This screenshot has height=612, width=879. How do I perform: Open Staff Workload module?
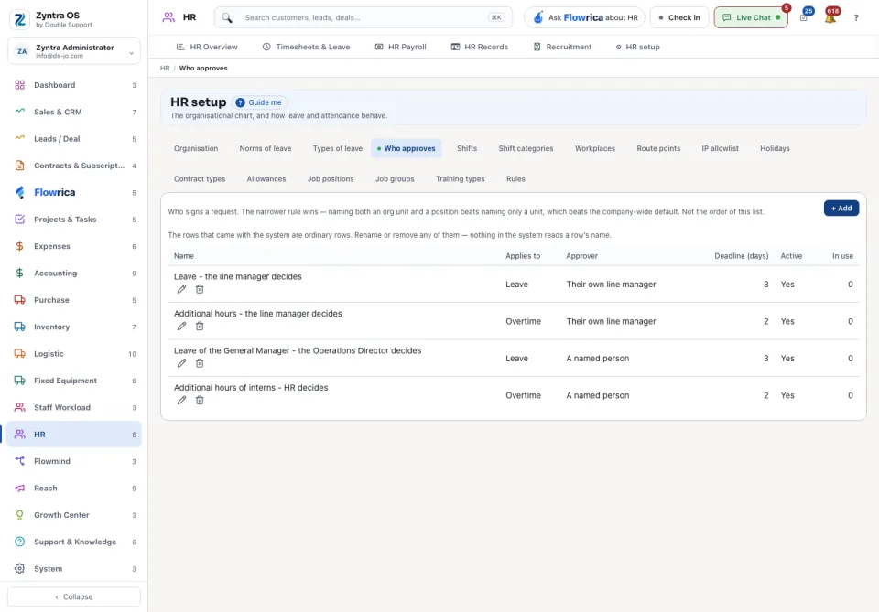click(x=74, y=408)
